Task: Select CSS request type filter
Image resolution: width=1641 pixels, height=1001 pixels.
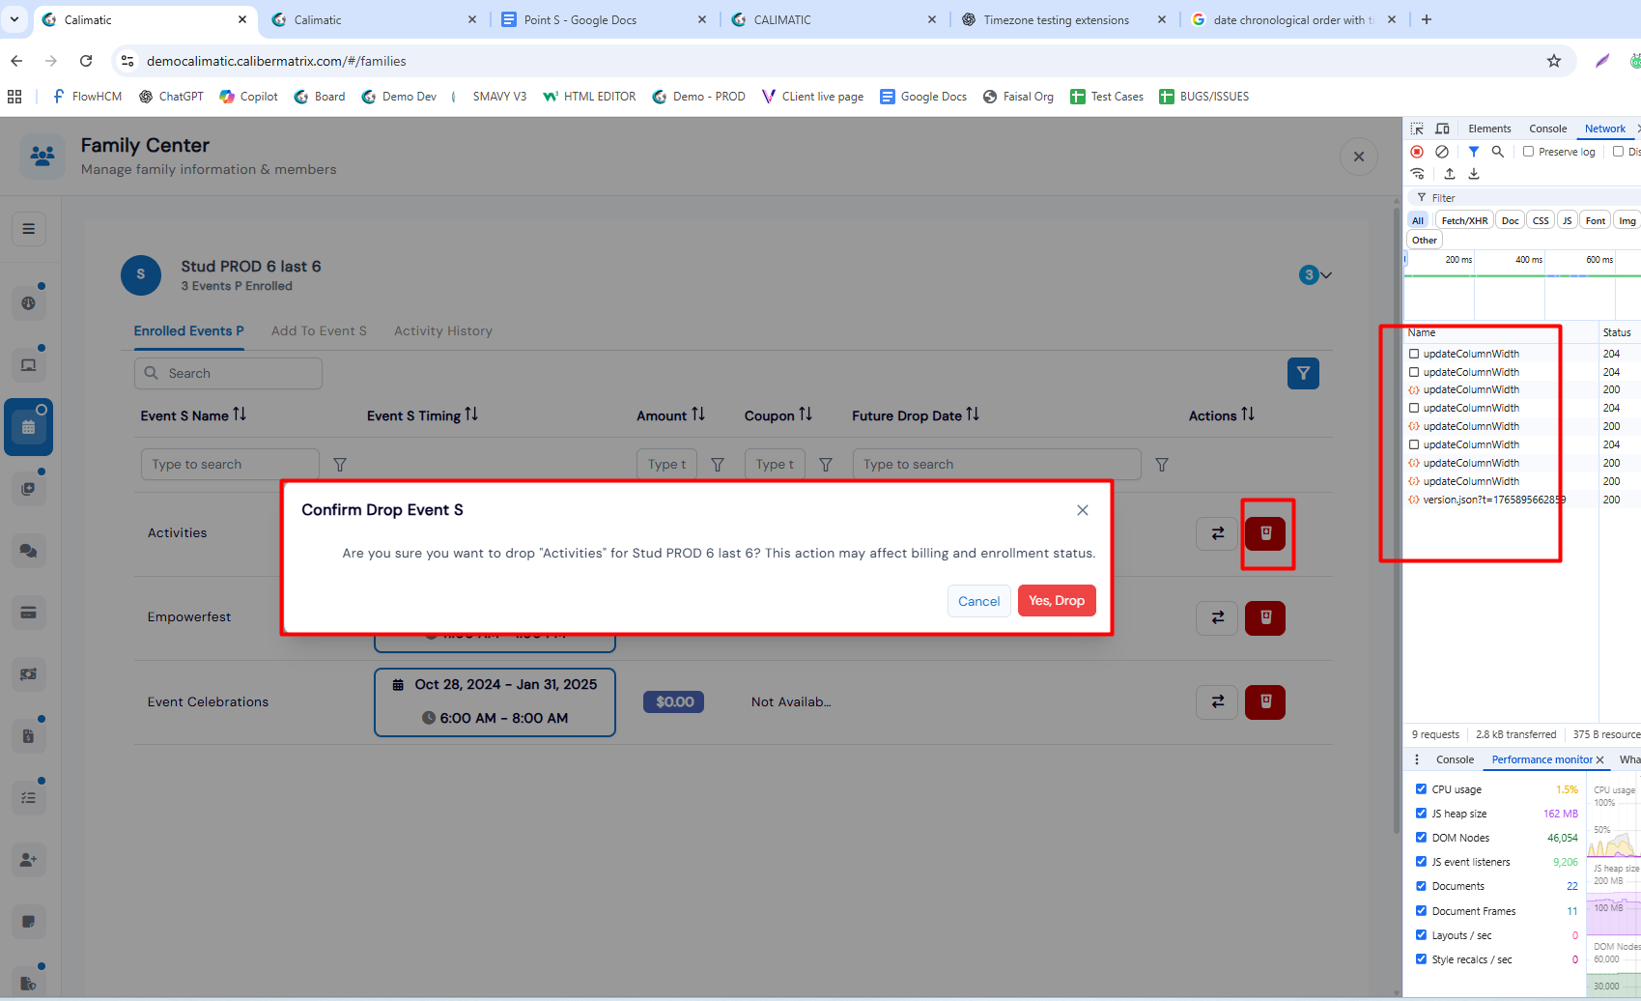Action: (x=1541, y=220)
